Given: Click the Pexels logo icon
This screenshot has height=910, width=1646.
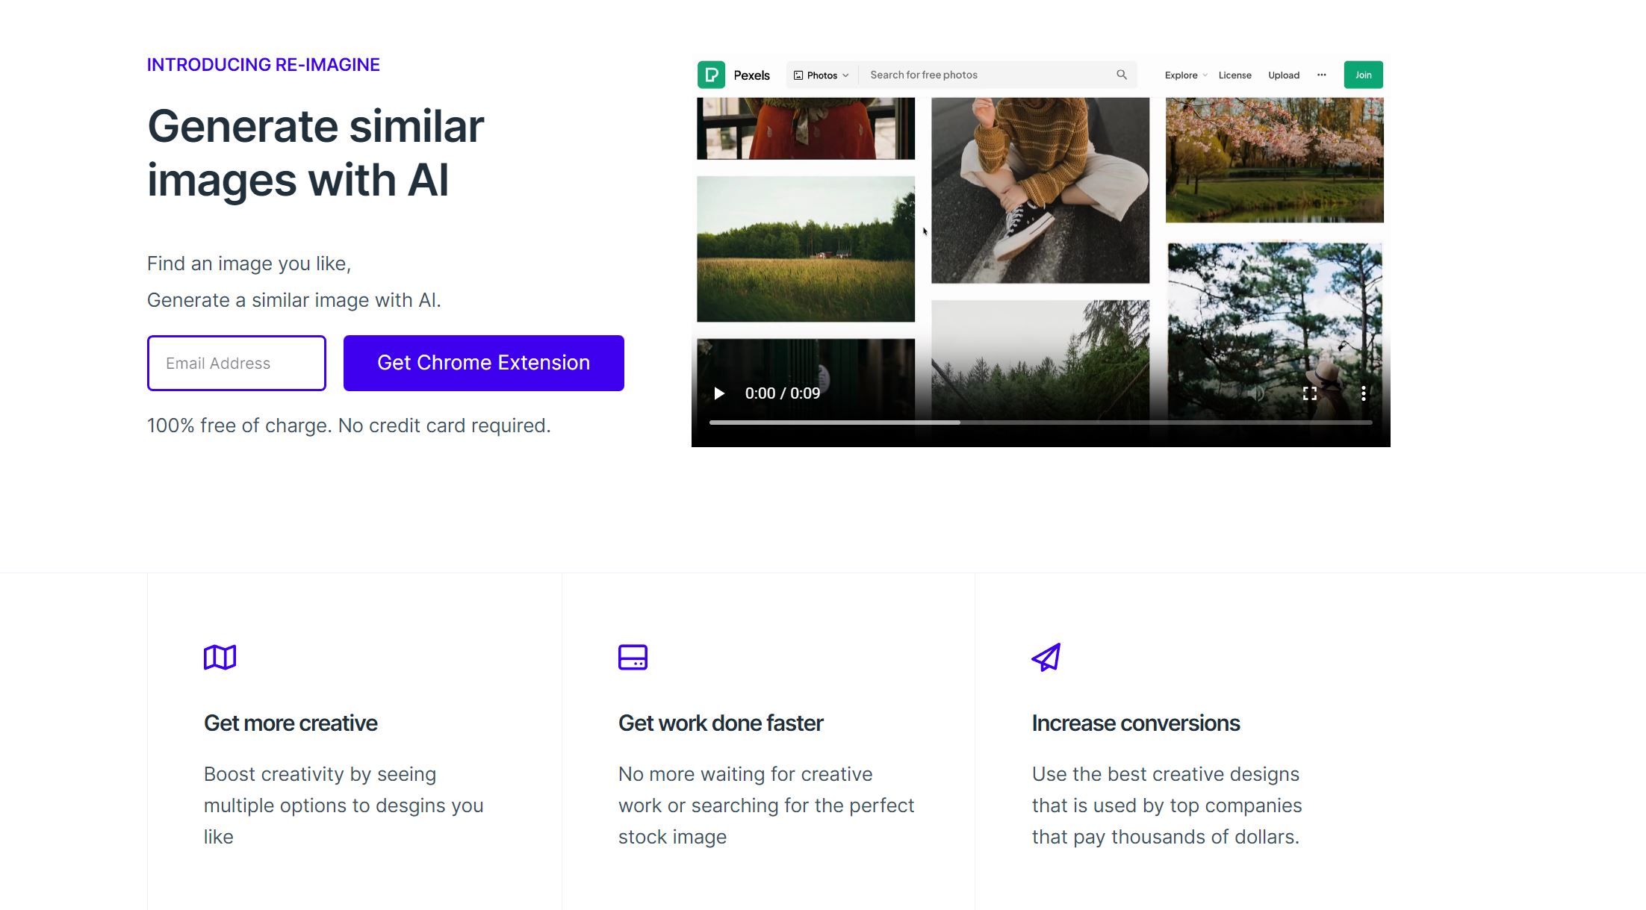Looking at the screenshot, I should tap(712, 75).
